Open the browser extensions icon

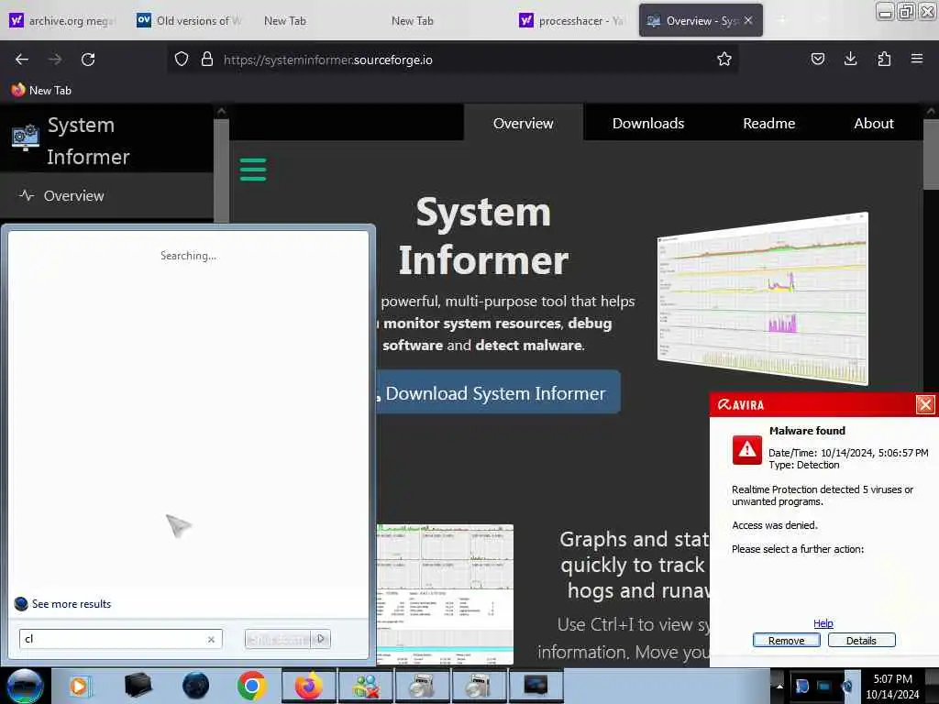884,59
